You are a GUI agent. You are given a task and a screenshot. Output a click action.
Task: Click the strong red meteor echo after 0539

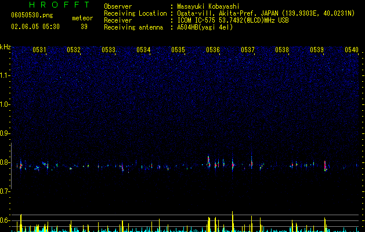[325, 166]
